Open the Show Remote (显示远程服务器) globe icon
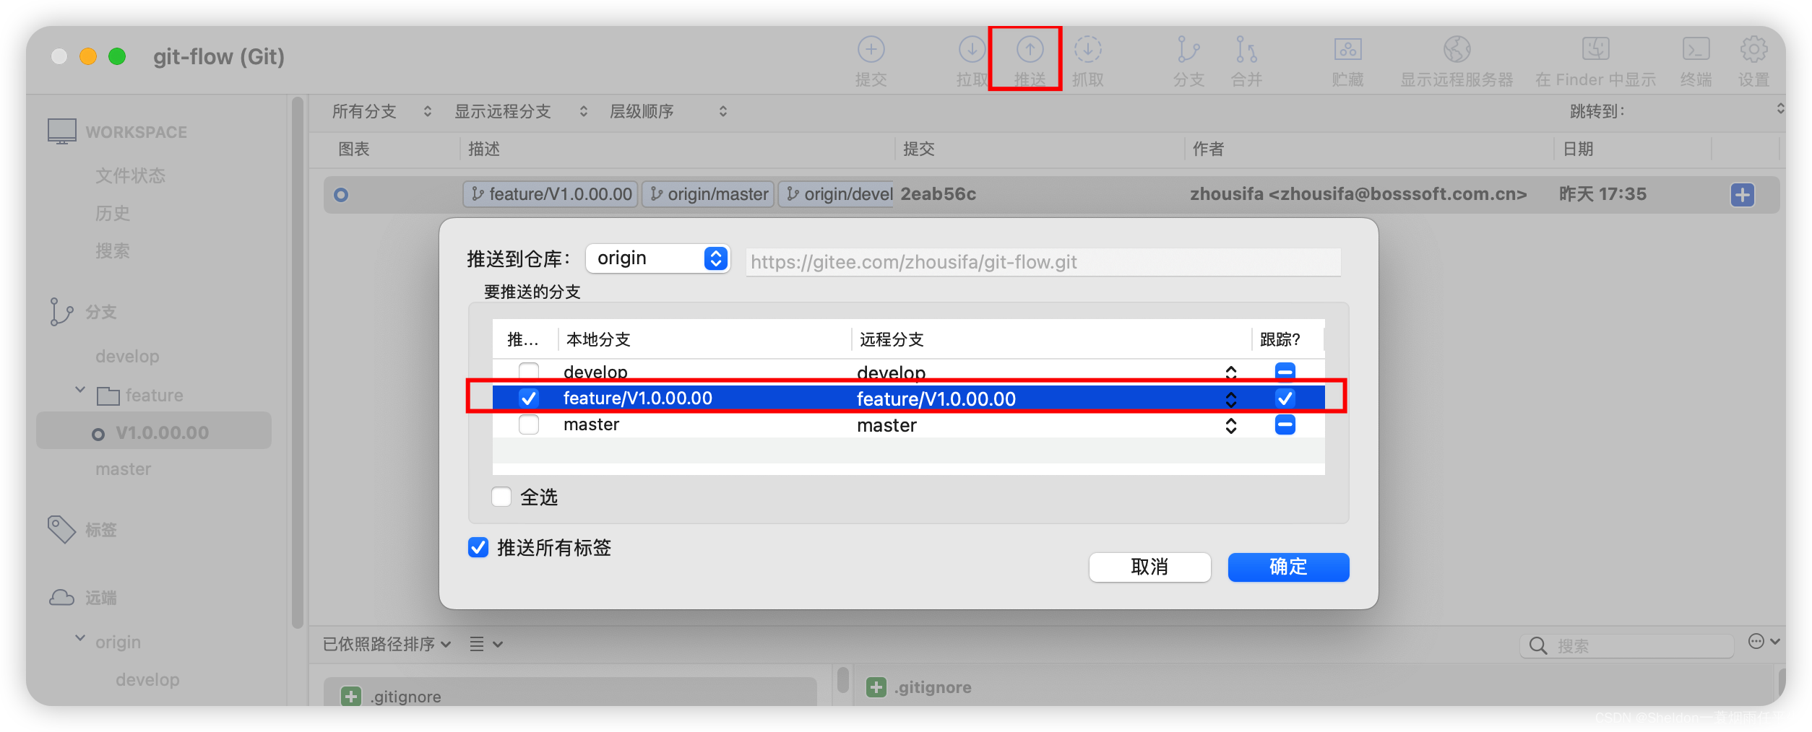The width and height of the screenshot is (1812, 732). pyautogui.click(x=1457, y=50)
